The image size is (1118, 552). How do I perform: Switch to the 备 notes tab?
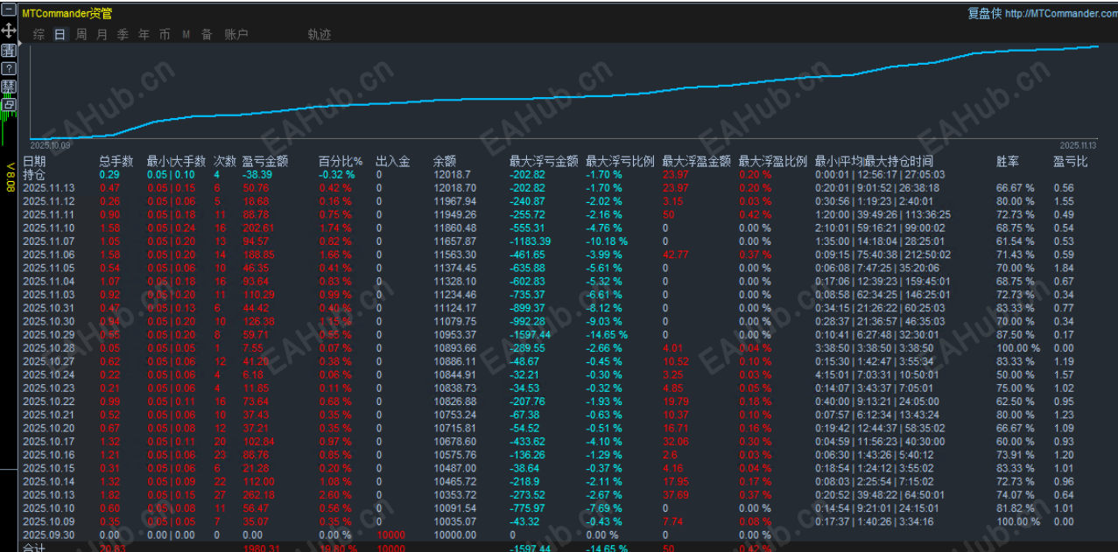pos(207,35)
